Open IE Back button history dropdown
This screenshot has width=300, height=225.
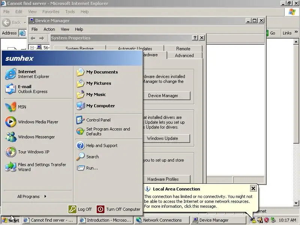click(x=25, y=22)
